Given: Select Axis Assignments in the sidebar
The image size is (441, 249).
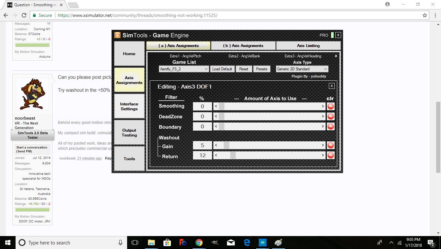Looking at the screenshot, I should 129,80.
